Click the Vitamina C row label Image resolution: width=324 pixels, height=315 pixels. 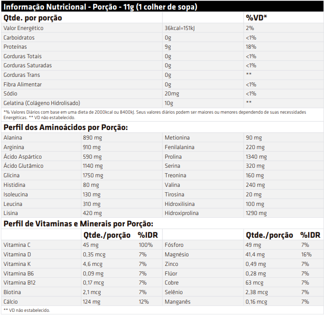pos(17,245)
